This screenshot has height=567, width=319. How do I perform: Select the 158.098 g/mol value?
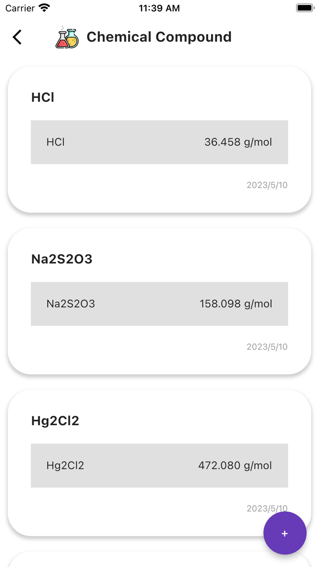(x=236, y=304)
